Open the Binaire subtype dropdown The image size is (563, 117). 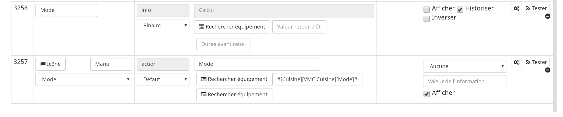pyautogui.click(x=163, y=26)
